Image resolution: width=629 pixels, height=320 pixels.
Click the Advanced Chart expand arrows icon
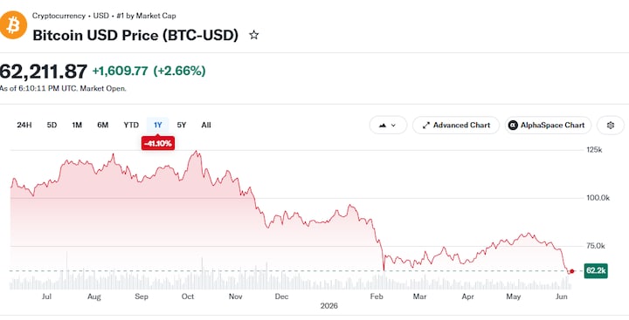click(x=426, y=126)
